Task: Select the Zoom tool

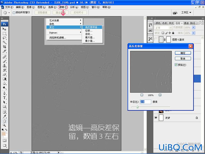Action: (4, 125)
